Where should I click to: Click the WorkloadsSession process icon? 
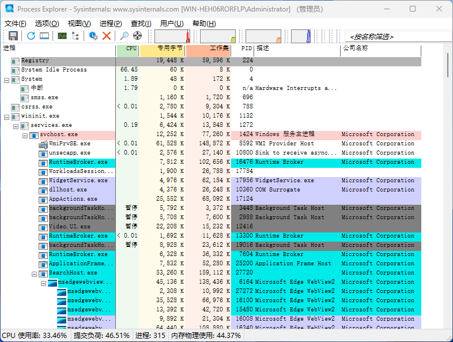click(43, 172)
